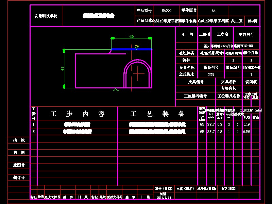Screen dimensions: 272x204
Task: Select the 产品名称 label
Action: pyautogui.click(x=144, y=21)
